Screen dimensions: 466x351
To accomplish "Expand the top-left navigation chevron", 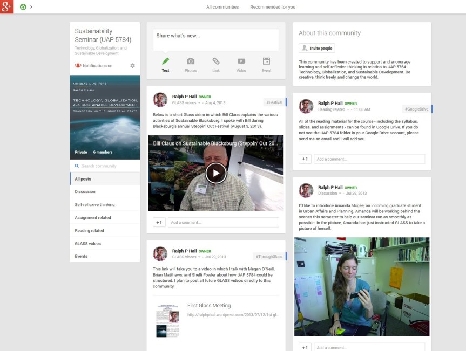I will tap(31, 7).
